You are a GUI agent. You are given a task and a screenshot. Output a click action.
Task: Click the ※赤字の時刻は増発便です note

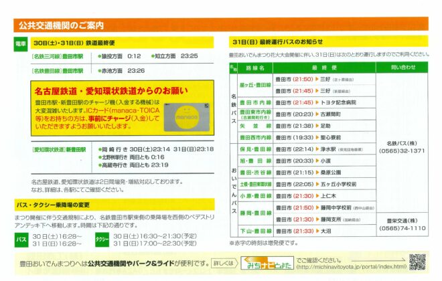pos(264,243)
